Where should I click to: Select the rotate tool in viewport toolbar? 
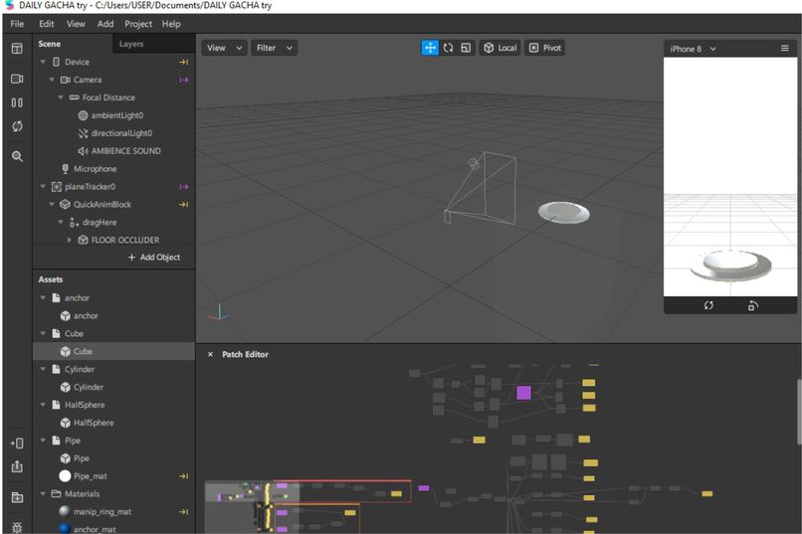(x=448, y=48)
